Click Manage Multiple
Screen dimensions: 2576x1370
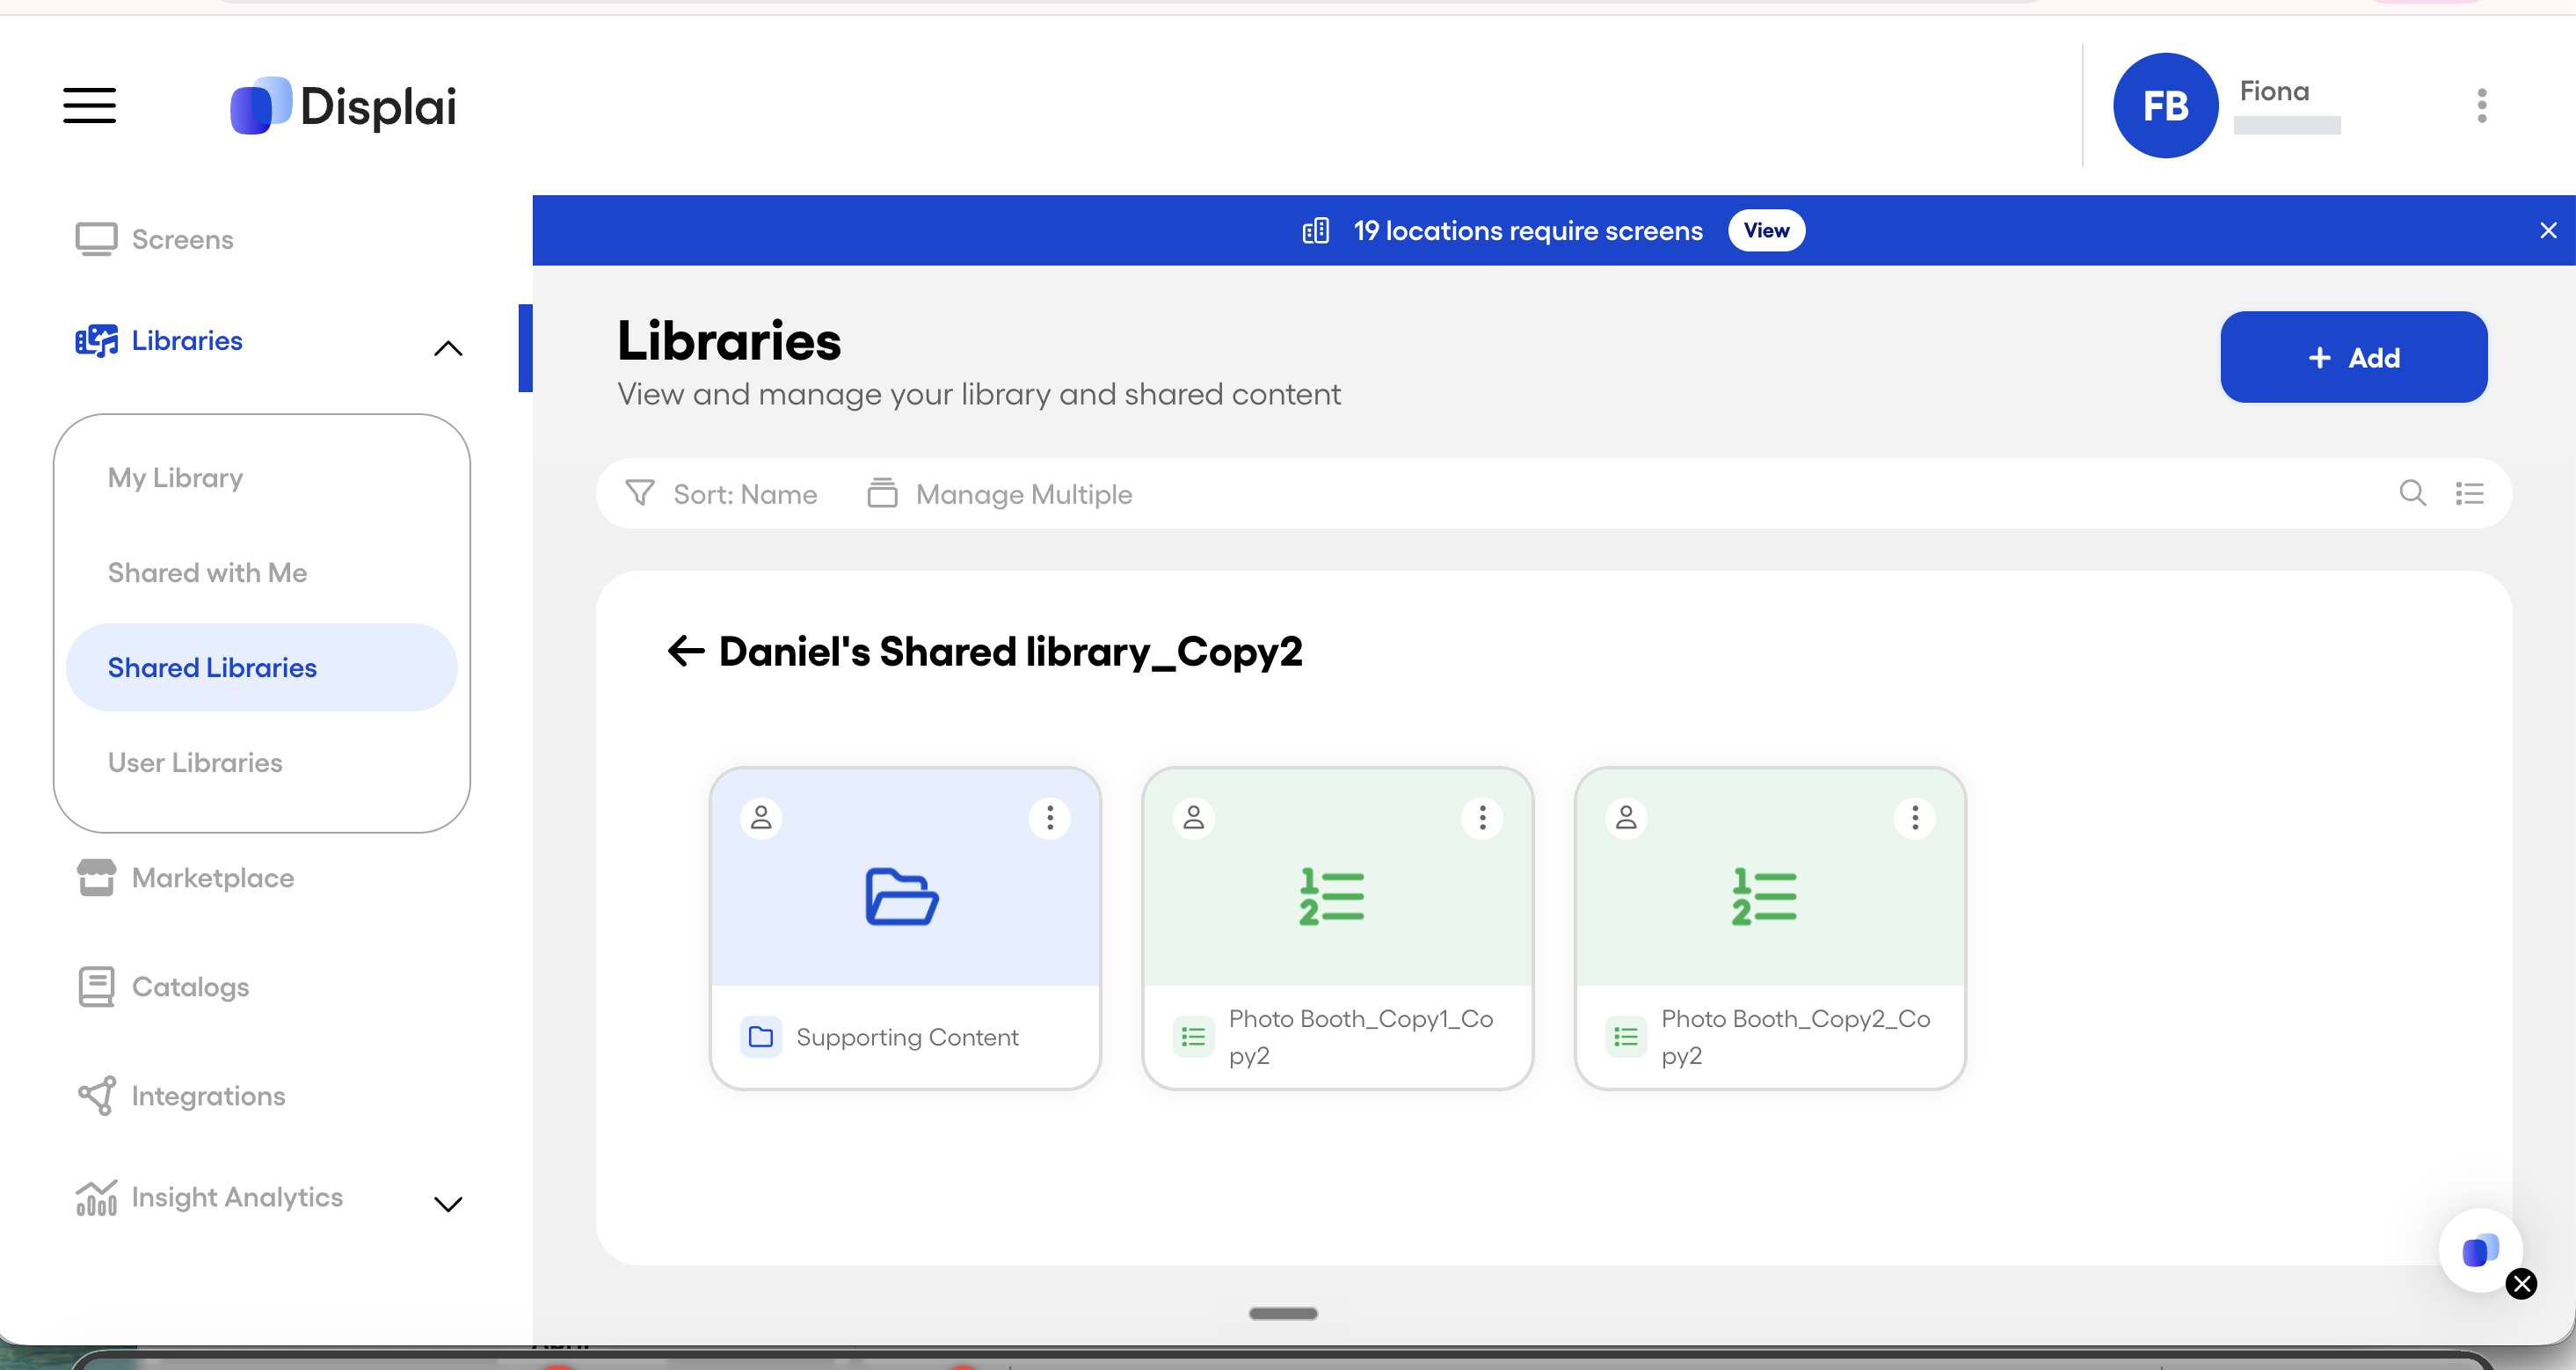[999, 494]
